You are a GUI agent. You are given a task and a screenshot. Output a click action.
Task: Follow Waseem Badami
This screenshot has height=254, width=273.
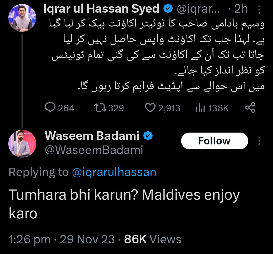(x=215, y=141)
